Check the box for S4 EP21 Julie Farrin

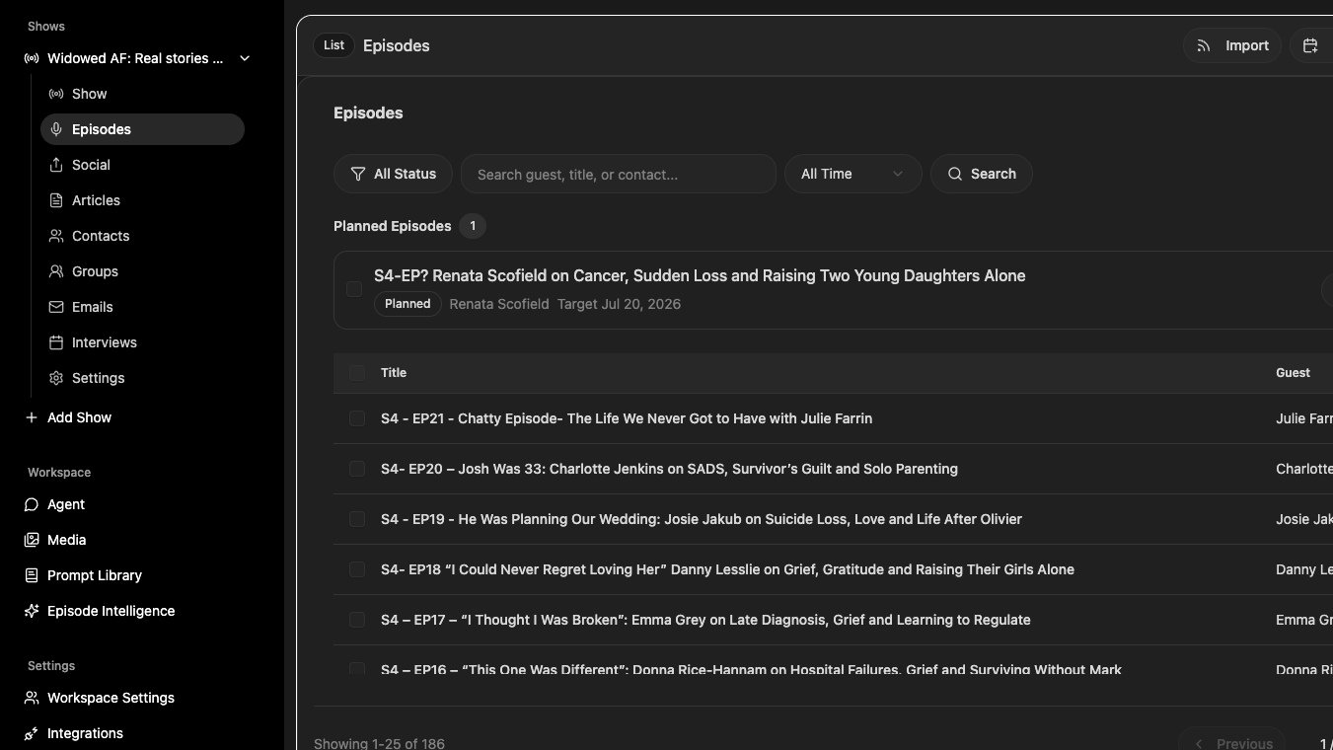pos(357,418)
